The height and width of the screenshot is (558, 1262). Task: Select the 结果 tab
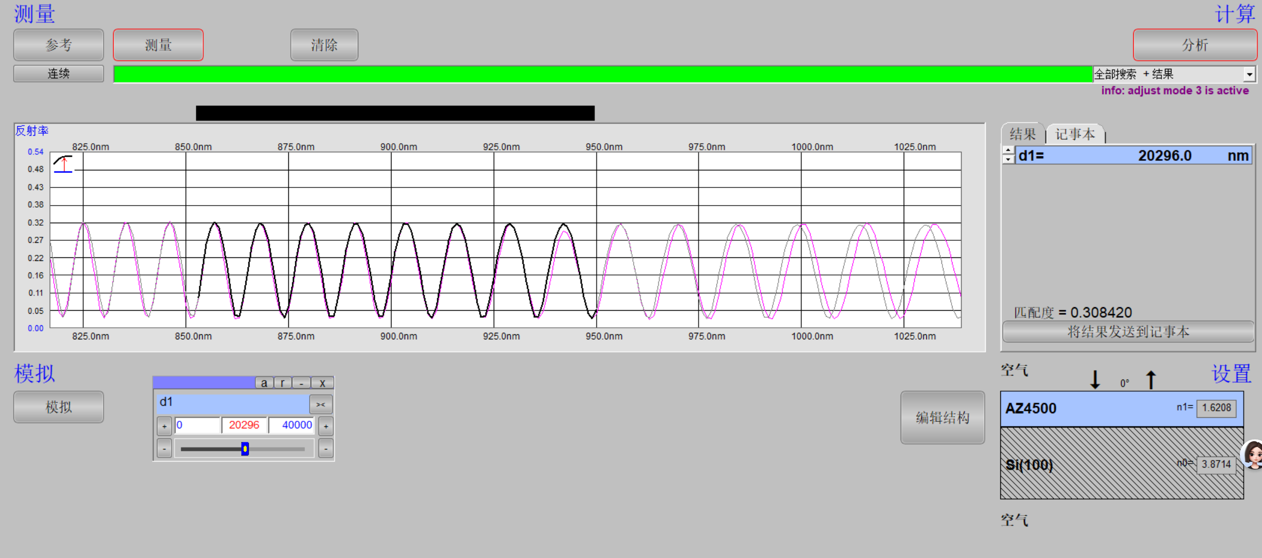[x=1022, y=134]
